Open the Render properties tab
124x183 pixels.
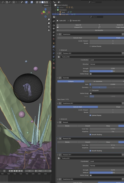click(54, 25)
